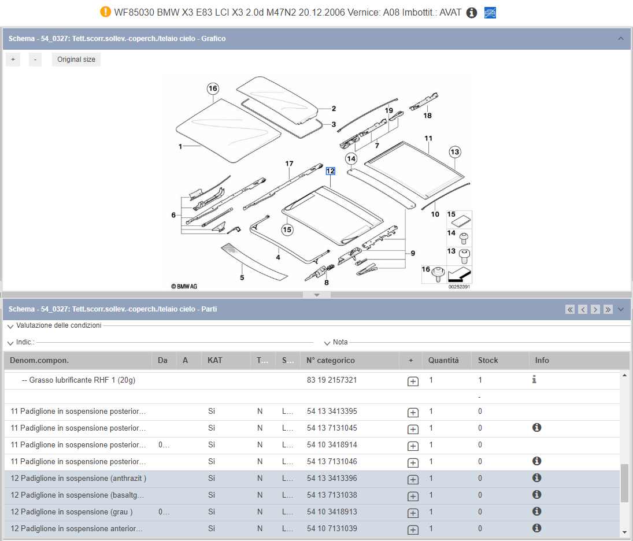Collapse the Parti panel with the chevron

click(x=621, y=309)
